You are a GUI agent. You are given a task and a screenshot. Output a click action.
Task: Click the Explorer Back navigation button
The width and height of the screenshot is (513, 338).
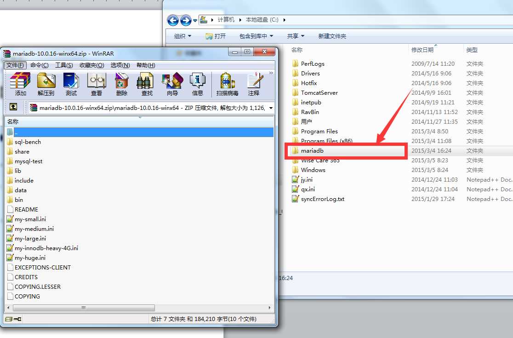[x=173, y=20]
